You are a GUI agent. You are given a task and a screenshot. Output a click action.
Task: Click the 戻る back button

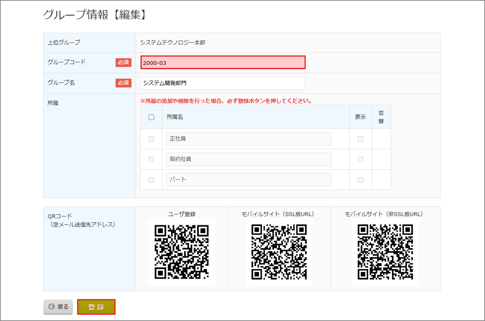(x=58, y=307)
